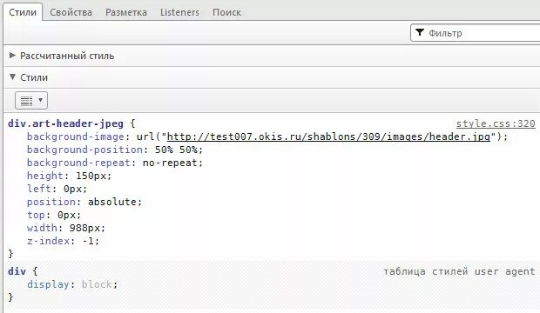Switch to the Свойства tab

coord(71,12)
